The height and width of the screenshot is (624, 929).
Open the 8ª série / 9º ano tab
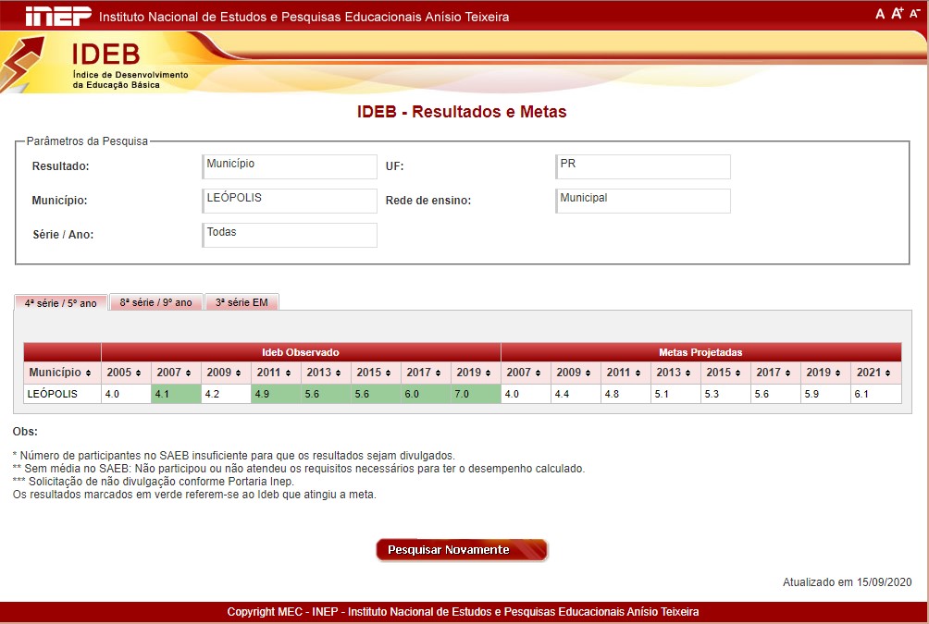pyautogui.click(x=155, y=302)
